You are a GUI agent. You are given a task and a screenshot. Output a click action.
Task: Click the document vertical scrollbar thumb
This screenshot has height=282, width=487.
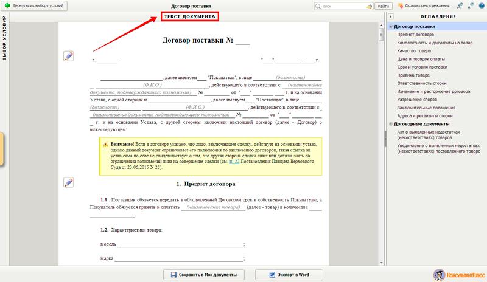click(x=382, y=35)
